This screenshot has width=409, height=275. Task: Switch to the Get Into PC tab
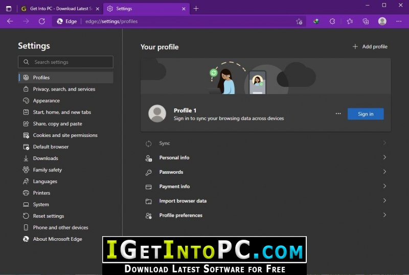(x=60, y=9)
